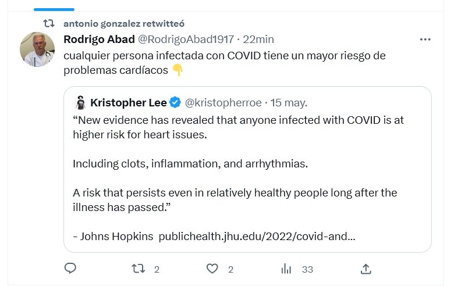Open the quoted tweet about heart issues
Image resolution: width=454 pixels, height=286 pixels.
[x=247, y=169]
